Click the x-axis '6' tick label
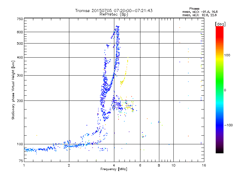Image resolution: width=240 pixels, height=180 pixels. 140,165
